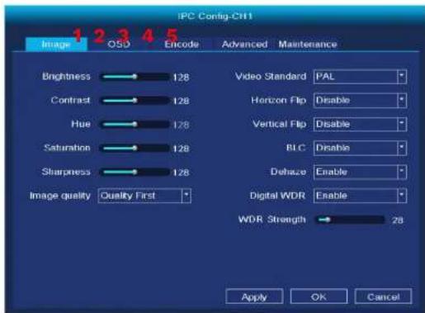Click the Saturation value 128
This screenshot has height=313, width=425.
pyautogui.click(x=181, y=149)
